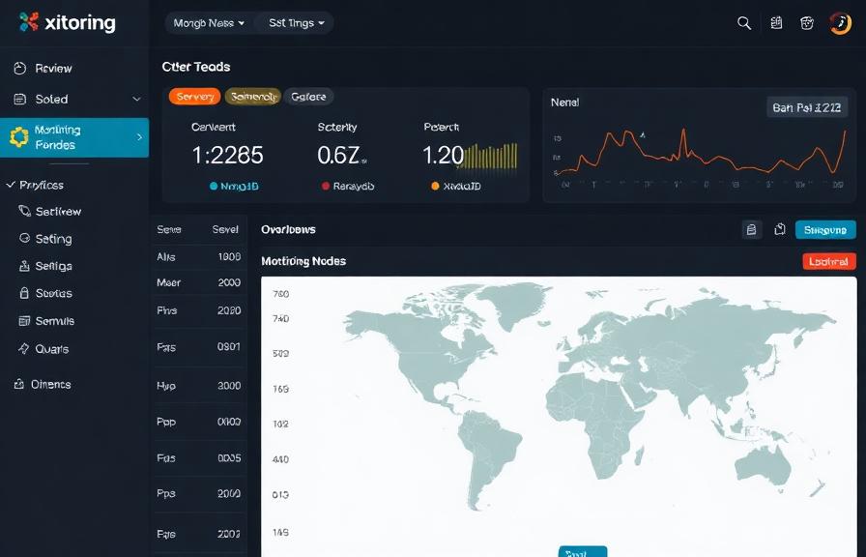Click the notifications icon next to search
The image size is (866, 557).
775,22
